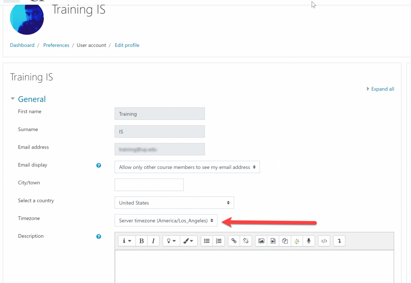Click the insert link icon

click(234, 241)
